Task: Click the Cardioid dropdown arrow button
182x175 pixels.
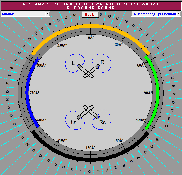Action: pyautogui.click(x=47, y=14)
